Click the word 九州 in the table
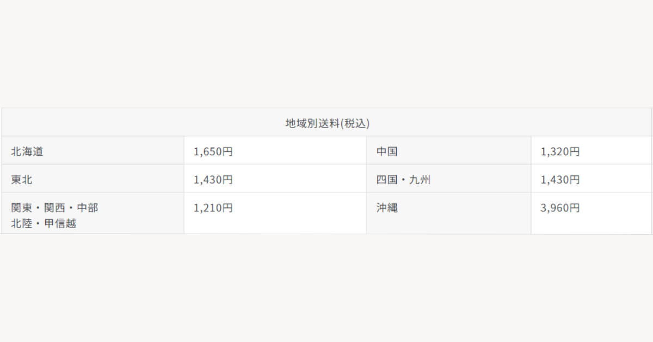Screen dimensions: 653x342 pyautogui.click(x=420, y=180)
